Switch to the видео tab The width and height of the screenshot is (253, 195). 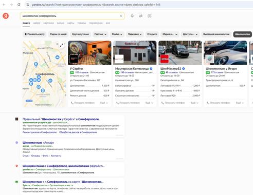point(61,23)
